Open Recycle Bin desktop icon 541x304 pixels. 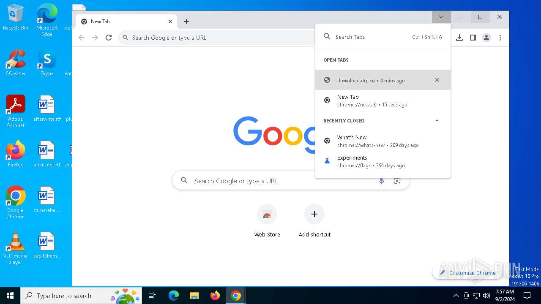[16, 17]
